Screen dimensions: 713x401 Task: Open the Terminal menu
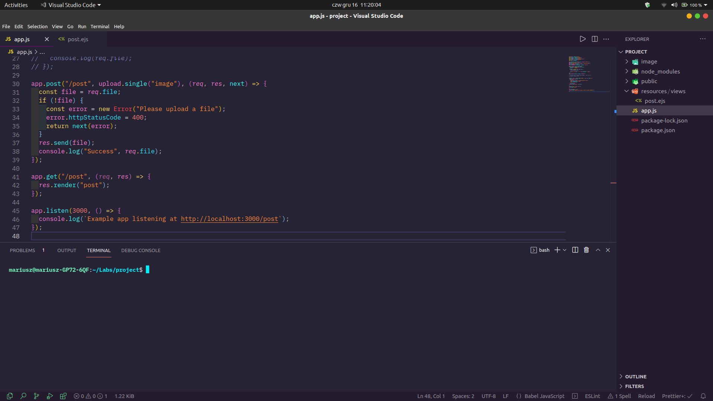tap(100, 26)
